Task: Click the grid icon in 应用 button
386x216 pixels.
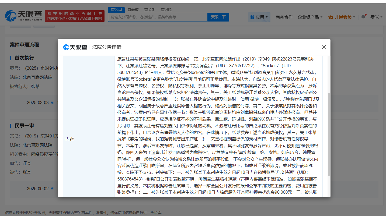Action: click(252, 17)
